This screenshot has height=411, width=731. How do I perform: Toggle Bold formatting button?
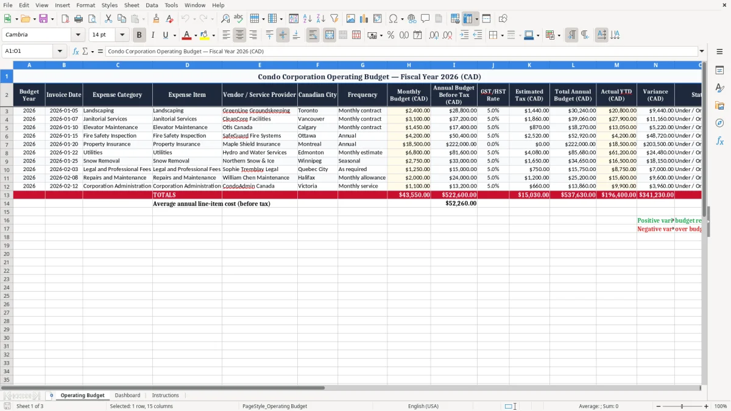point(139,35)
